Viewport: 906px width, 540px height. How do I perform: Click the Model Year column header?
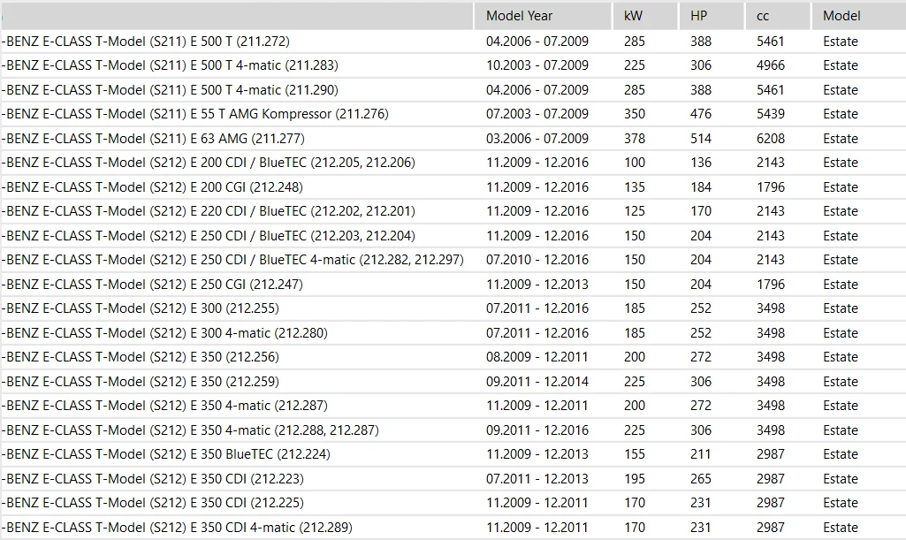[543, 16]
